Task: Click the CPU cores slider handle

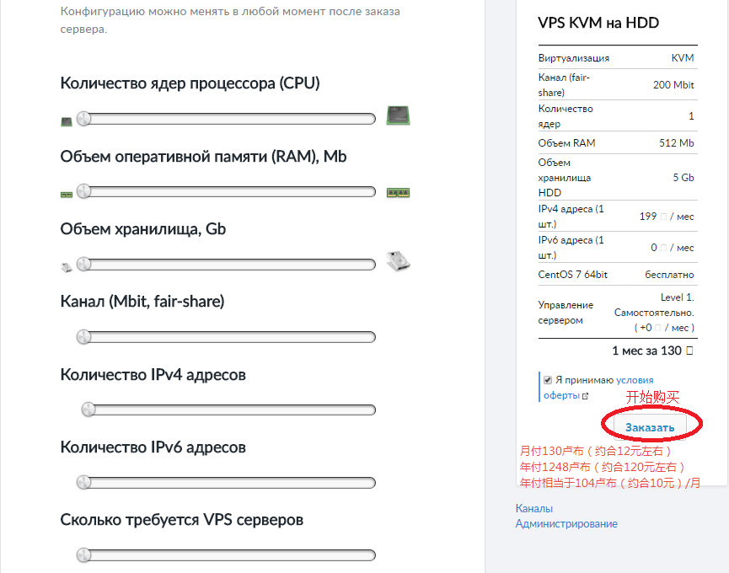Action: (83, 119)
